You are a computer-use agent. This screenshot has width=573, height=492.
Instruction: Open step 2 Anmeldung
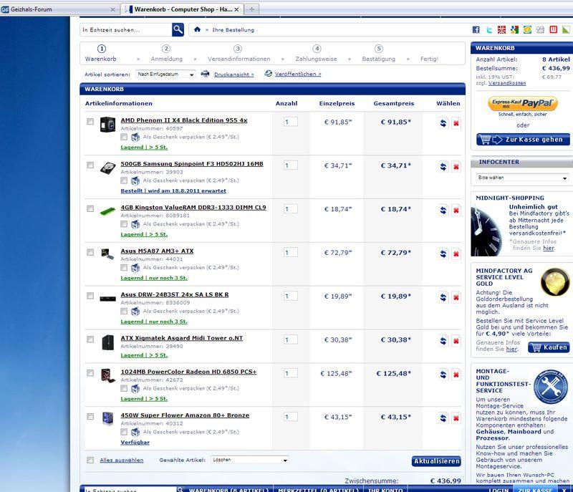[166, 53]
